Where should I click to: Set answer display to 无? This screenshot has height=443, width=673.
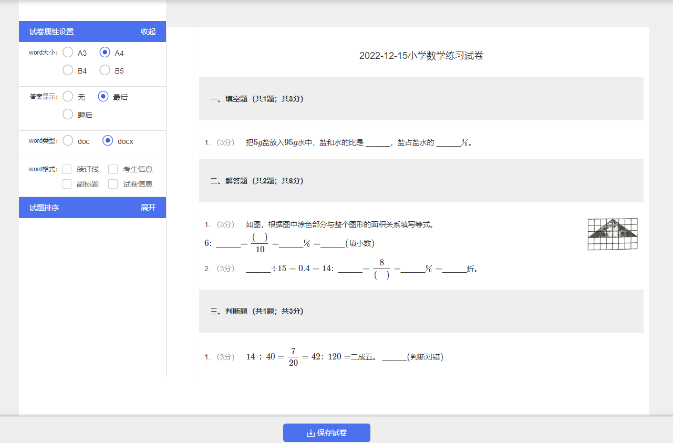(x=68, y=97)
